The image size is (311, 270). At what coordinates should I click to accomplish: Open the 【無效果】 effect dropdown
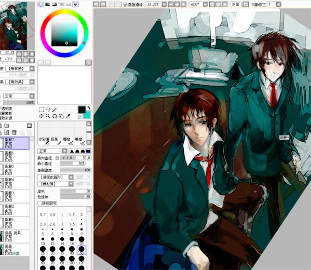(20, 82)
